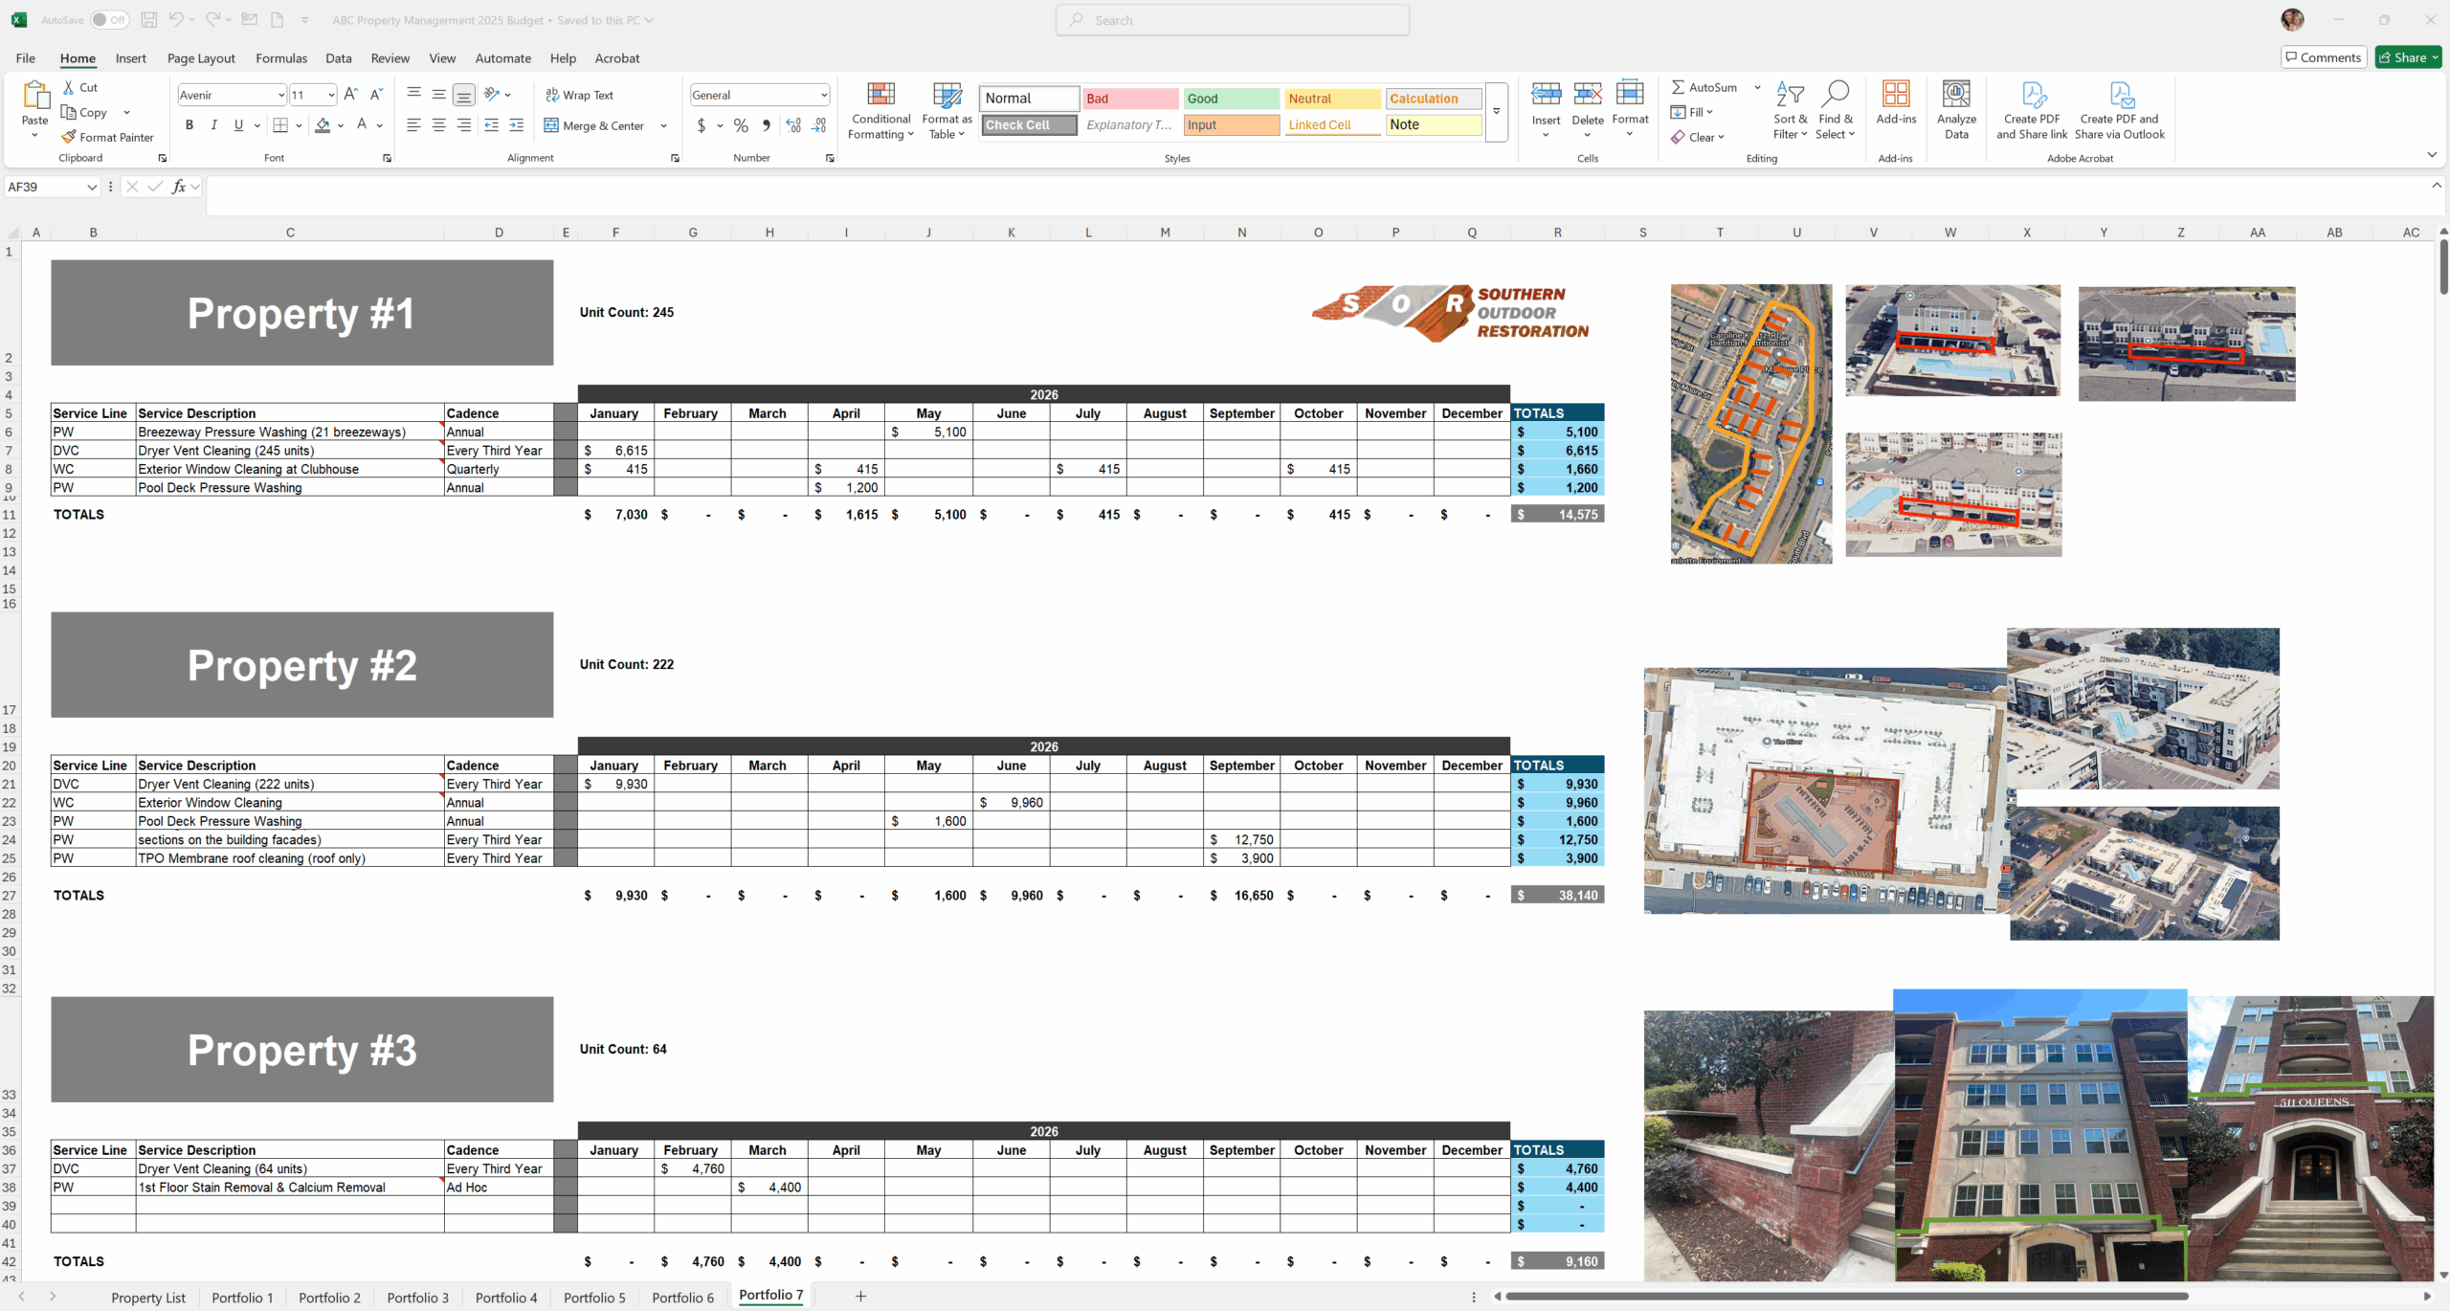Click the Increase Decimal icon
Screen dimensions: 2450x1311
coord(793,125)
